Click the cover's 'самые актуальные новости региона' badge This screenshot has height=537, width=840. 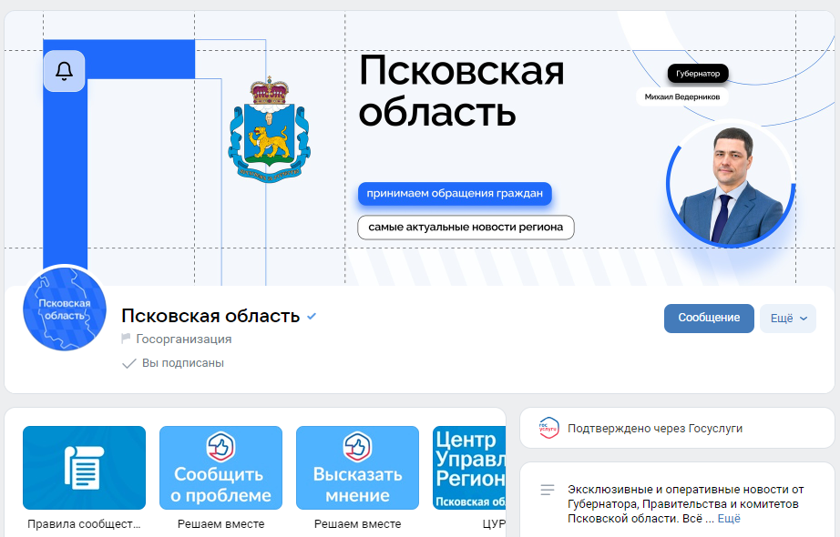(466, 227)
